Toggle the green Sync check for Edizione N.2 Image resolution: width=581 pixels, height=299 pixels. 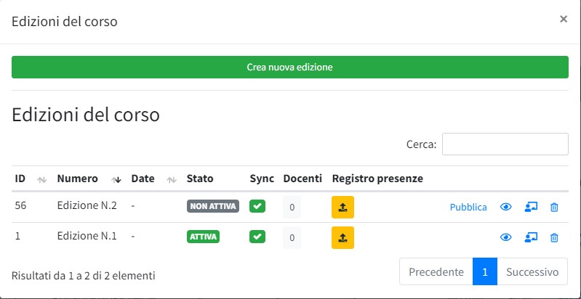(x=257, y=206)
